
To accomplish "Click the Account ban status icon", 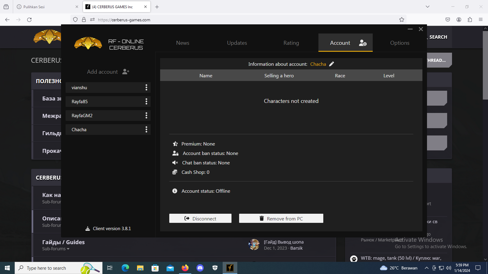I will [175, 153].
